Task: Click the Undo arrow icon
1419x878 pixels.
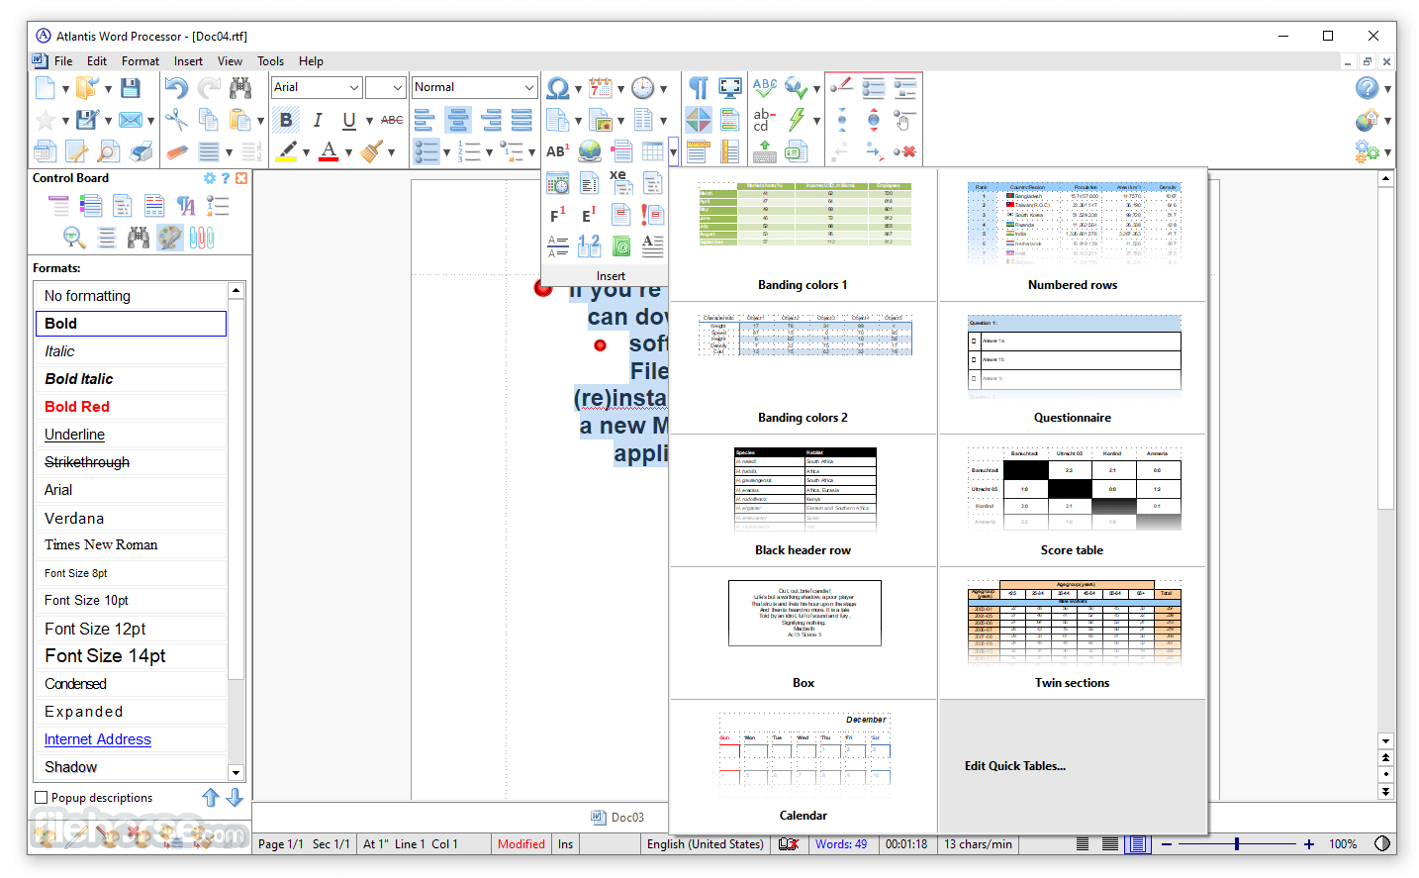Action: [176, 87]
